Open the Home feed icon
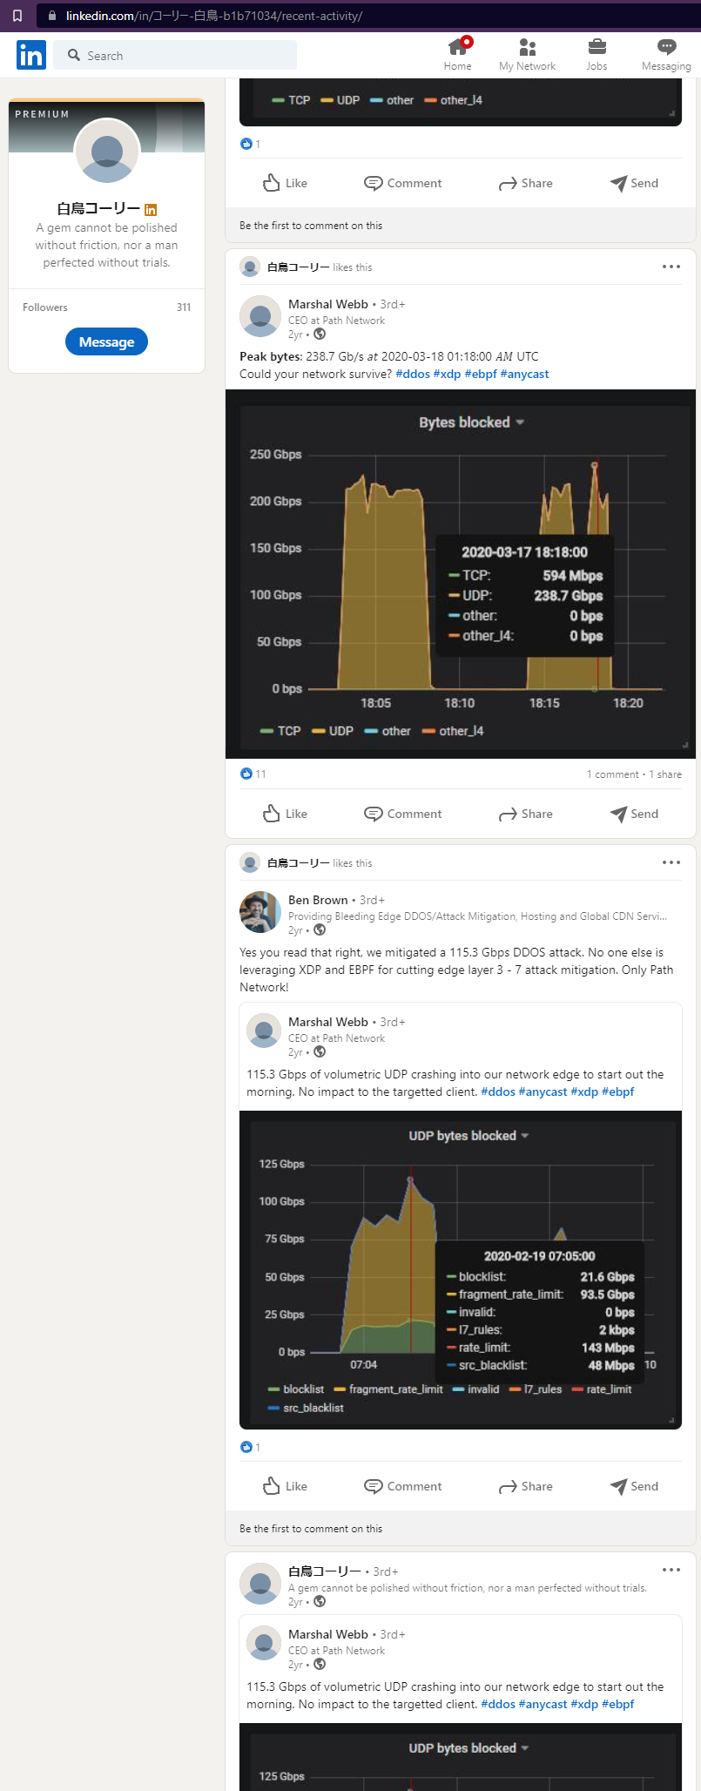The width and height of the screenshot is (701, 1791). pyautogui.click(x=457, y=48)
